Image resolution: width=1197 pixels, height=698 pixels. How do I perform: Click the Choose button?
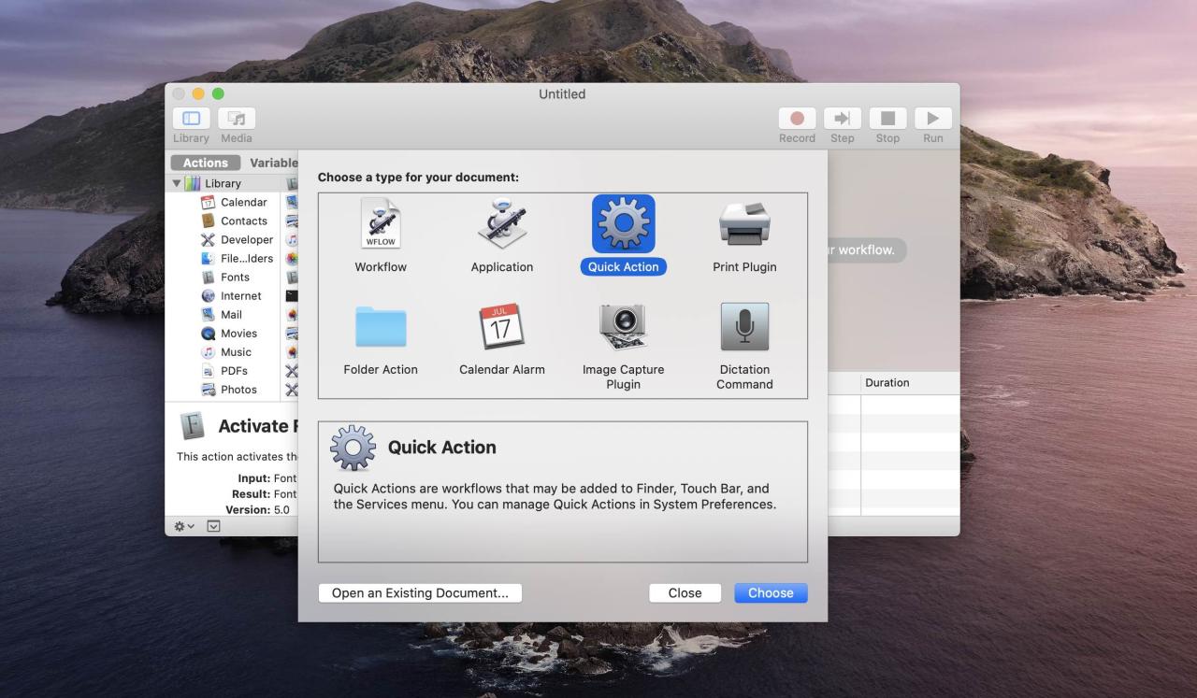(x=771, y=592)
